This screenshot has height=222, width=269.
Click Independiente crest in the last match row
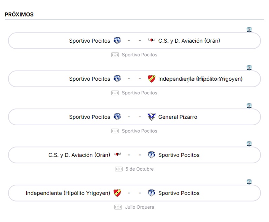coord(117,193)
